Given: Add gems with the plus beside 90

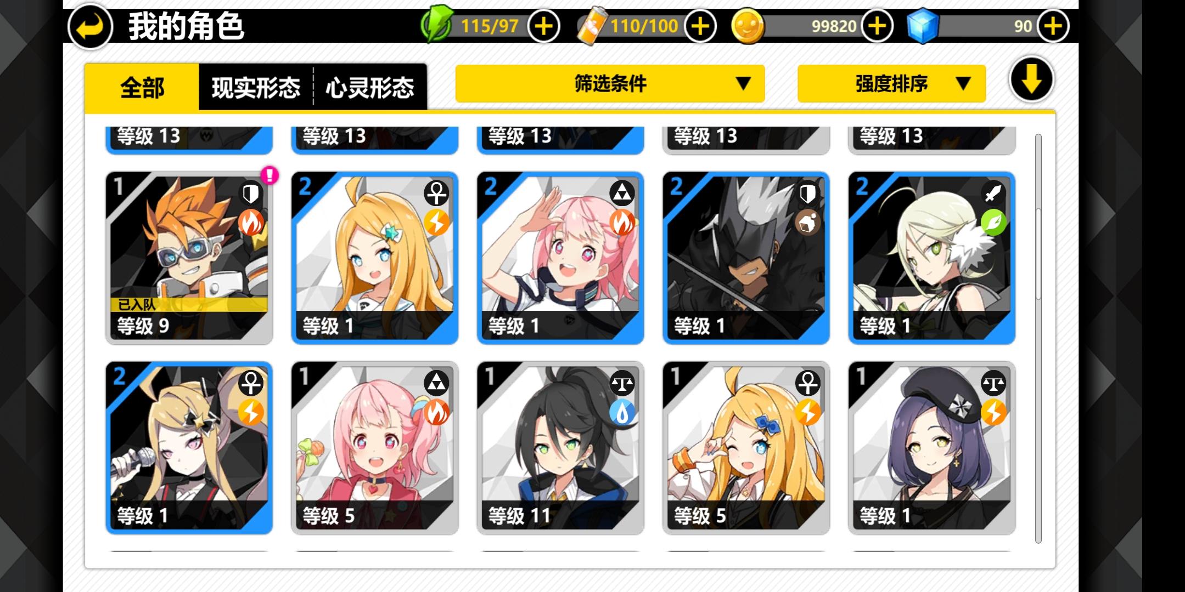Looking at the screenshot, I should (x=1053, y=26).
